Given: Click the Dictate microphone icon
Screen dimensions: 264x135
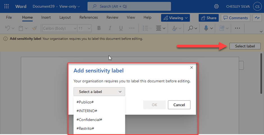Looking at the screenshot, I should (206, 28).
